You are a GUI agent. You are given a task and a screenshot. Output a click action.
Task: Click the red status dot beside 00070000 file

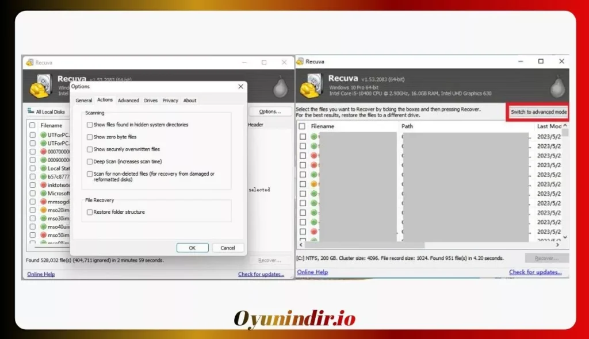coord(44,152)
